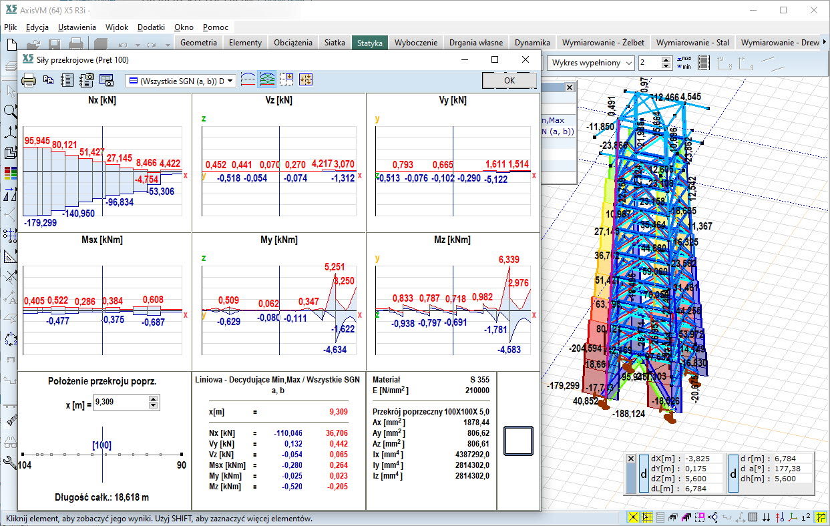Toggle the left 'd' relative Cartesian coordinates button
Viewport: 830px width, 526px height.
[643, 473]
